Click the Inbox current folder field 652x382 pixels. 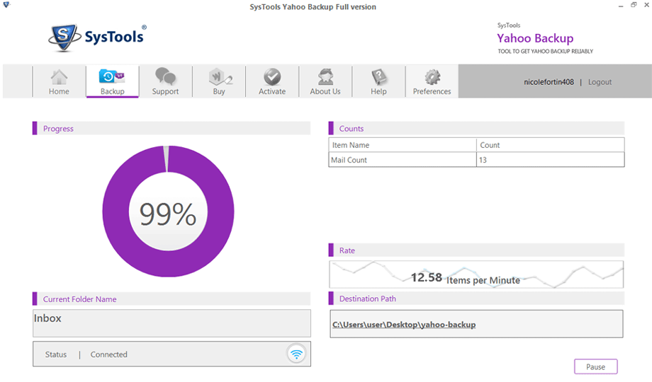pyautogui.click(x=172, y=323)
